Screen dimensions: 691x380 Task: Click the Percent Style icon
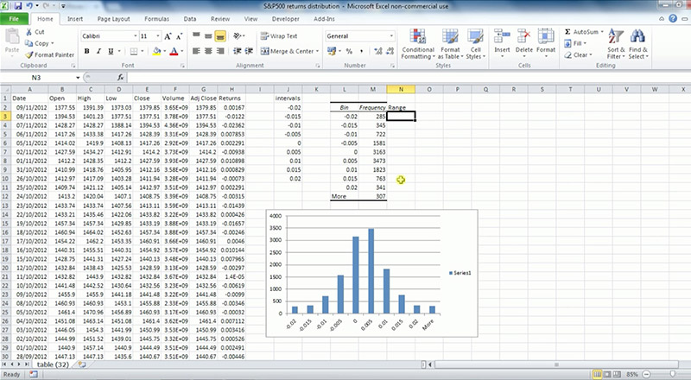tap(349, 51)
